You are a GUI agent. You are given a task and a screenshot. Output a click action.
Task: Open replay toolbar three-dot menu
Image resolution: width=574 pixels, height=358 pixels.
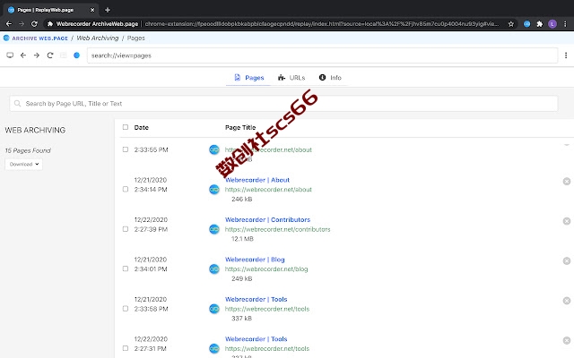tap(566, 55)
